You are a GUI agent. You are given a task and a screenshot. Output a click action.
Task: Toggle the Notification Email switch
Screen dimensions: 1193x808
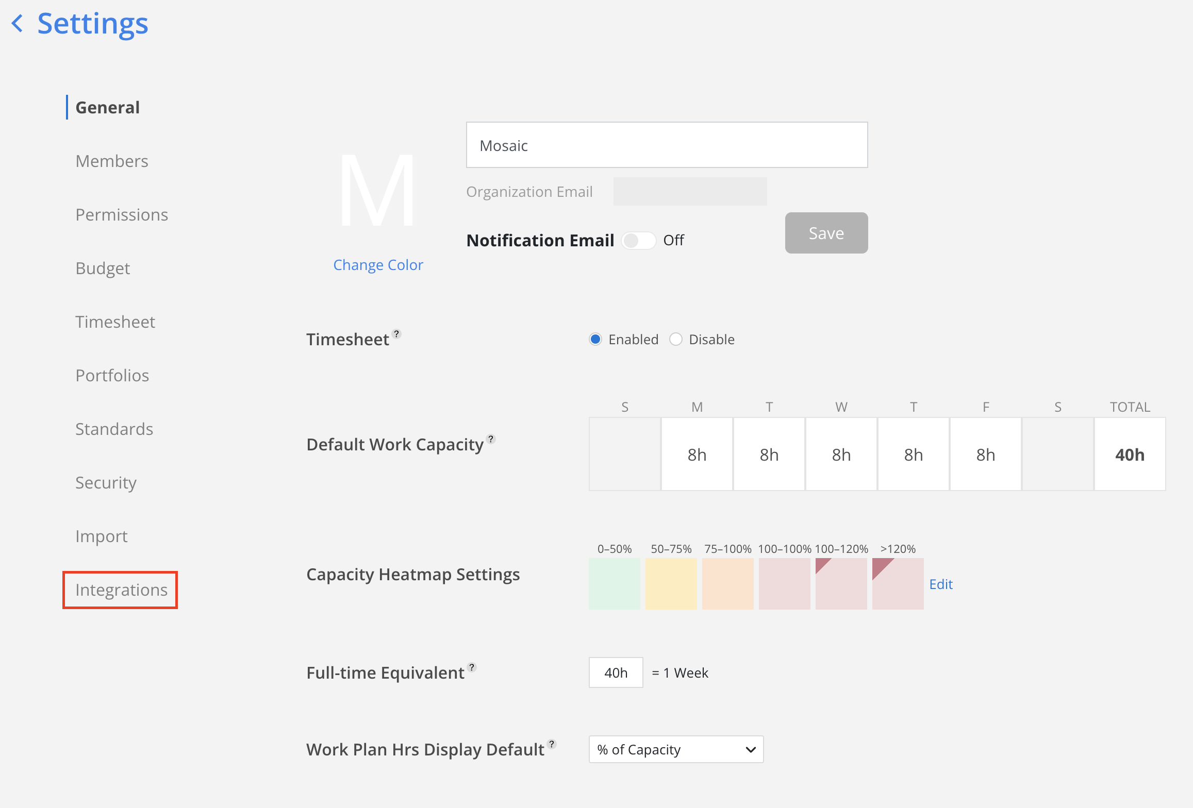(x=638, y=241)
